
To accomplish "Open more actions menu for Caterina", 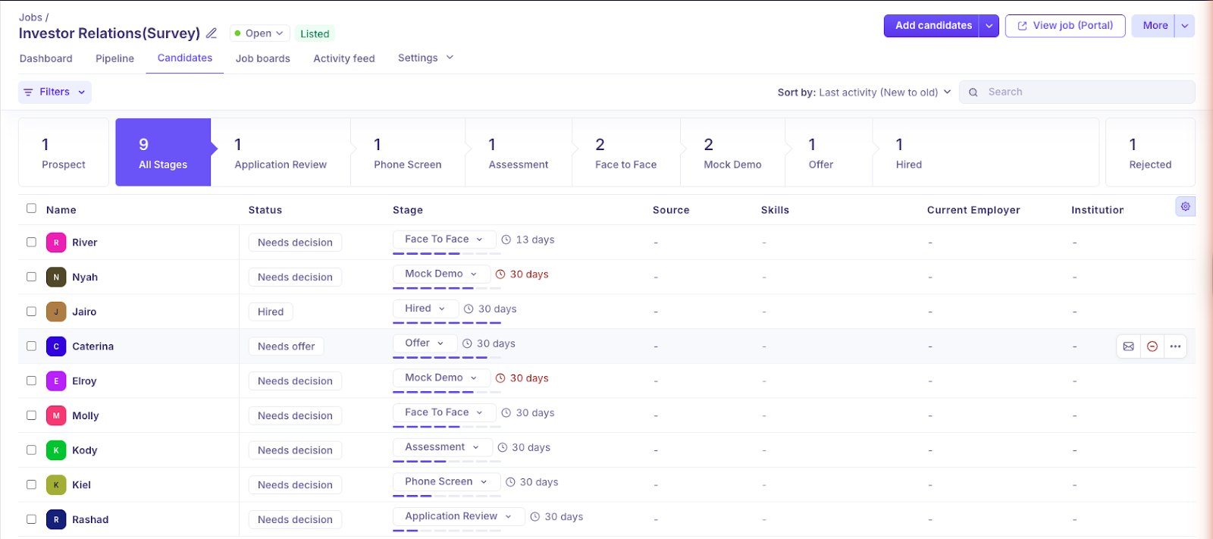I will pos(1175,346).
